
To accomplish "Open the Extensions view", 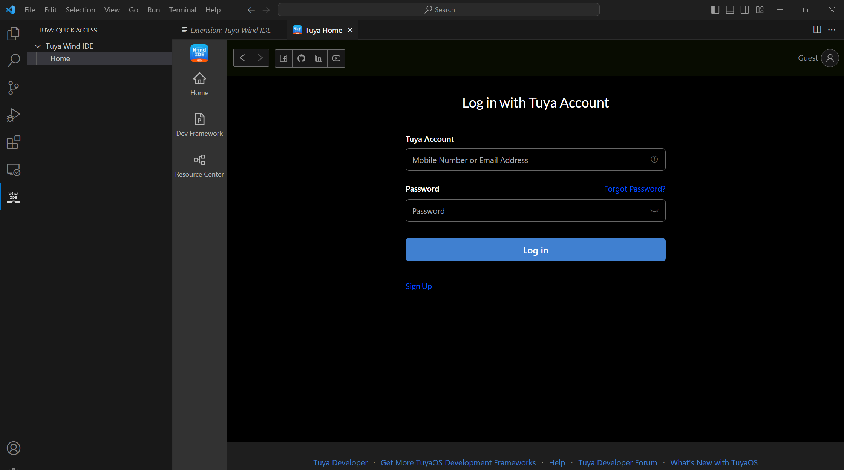I will 14,143.
